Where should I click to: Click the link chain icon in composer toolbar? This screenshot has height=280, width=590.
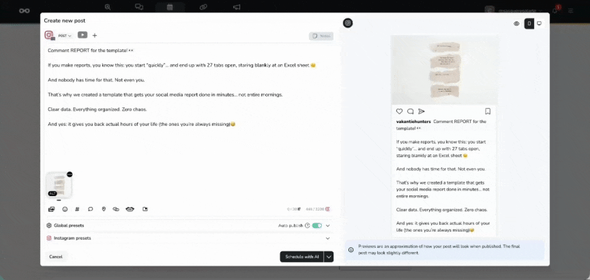tap(116, 209)
